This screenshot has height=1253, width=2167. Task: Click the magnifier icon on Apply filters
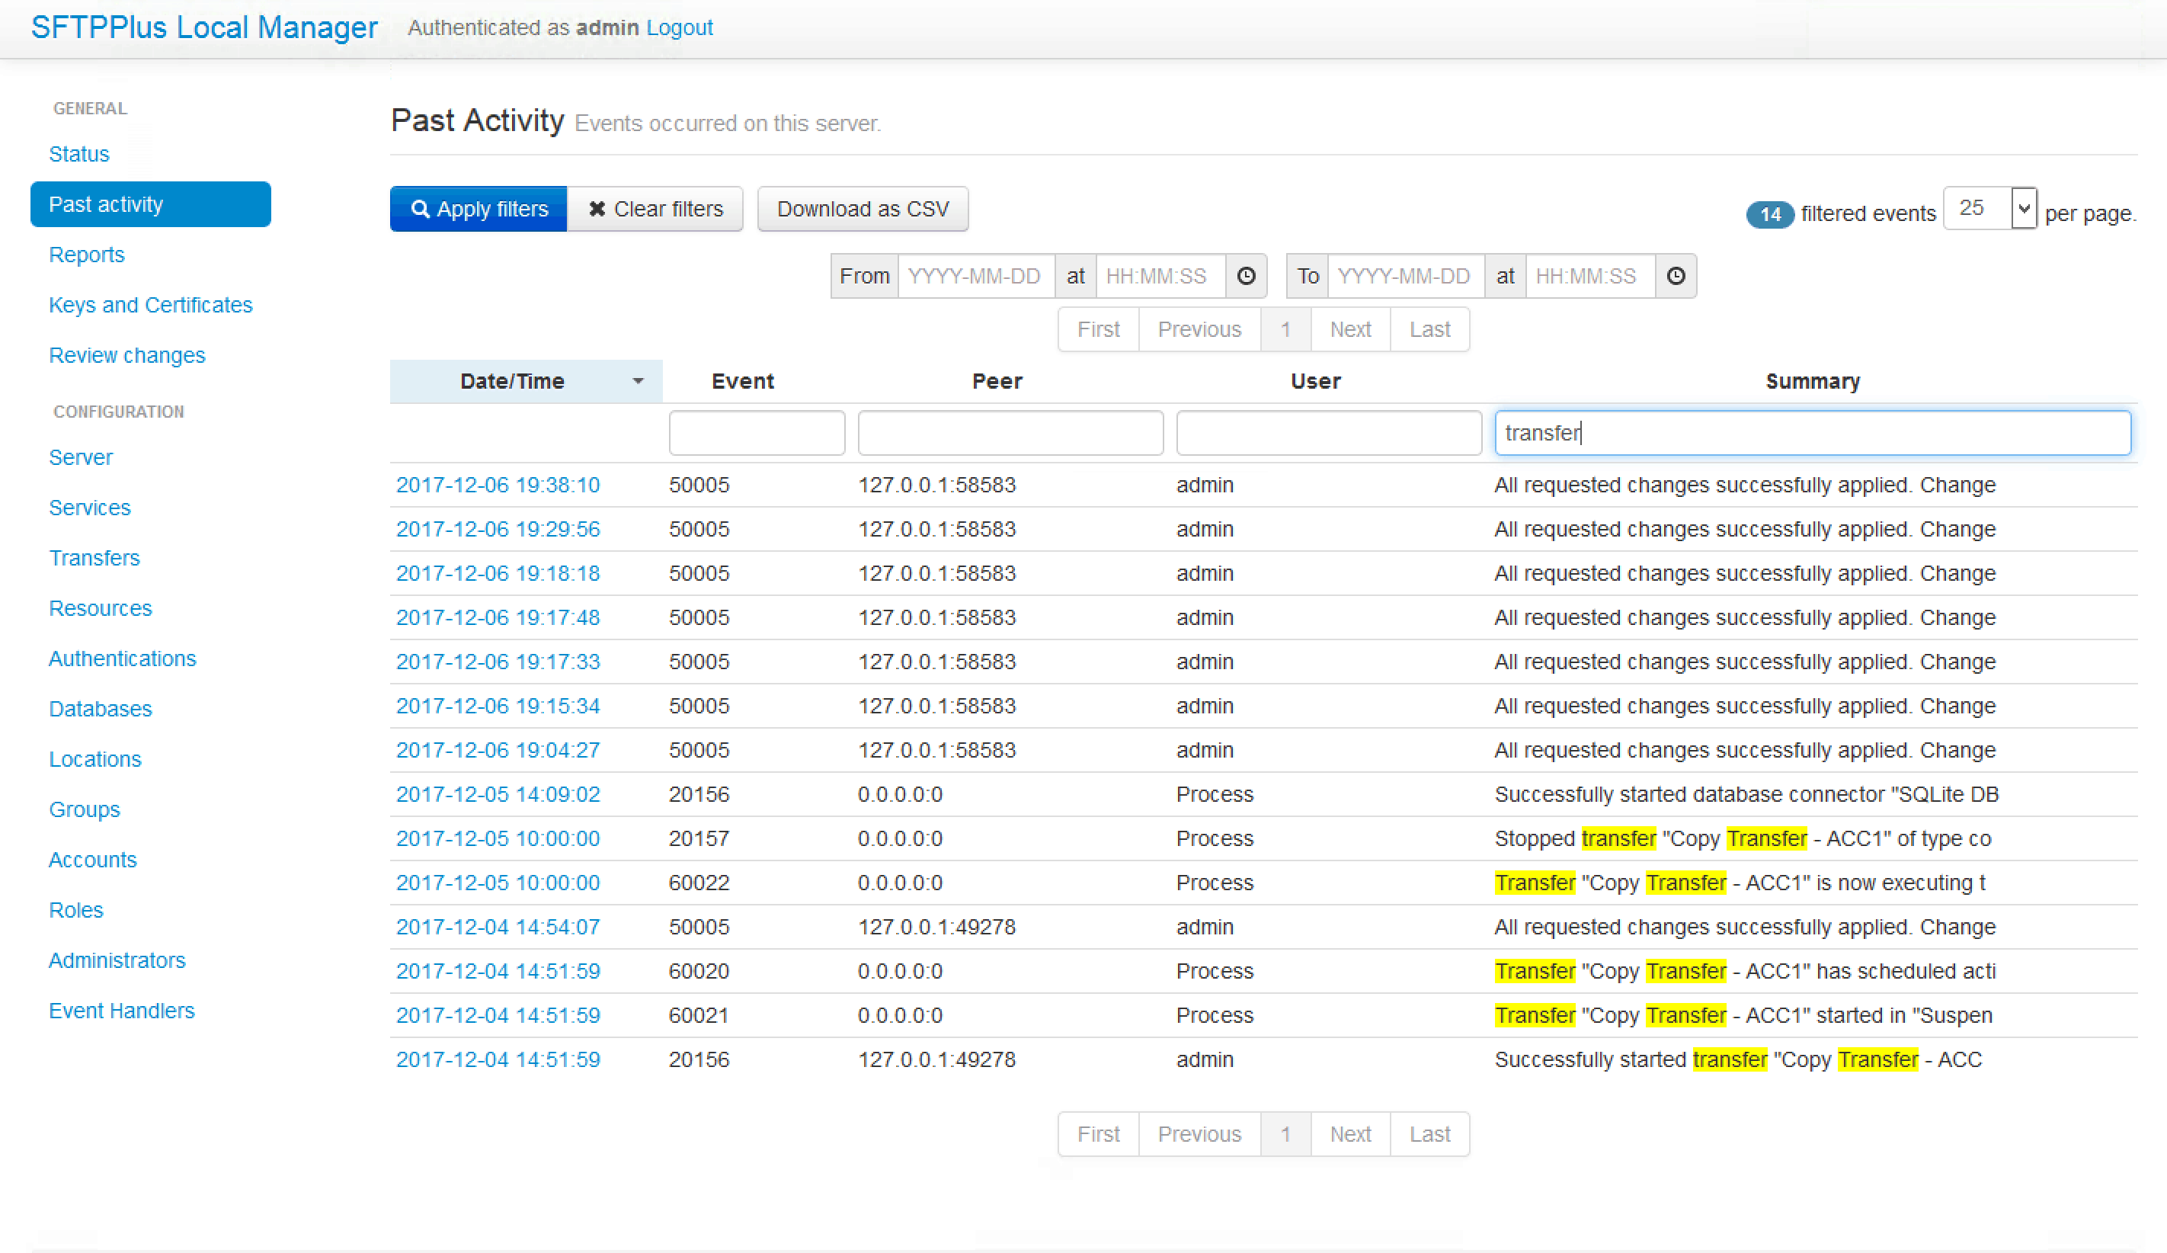(421, 209)
